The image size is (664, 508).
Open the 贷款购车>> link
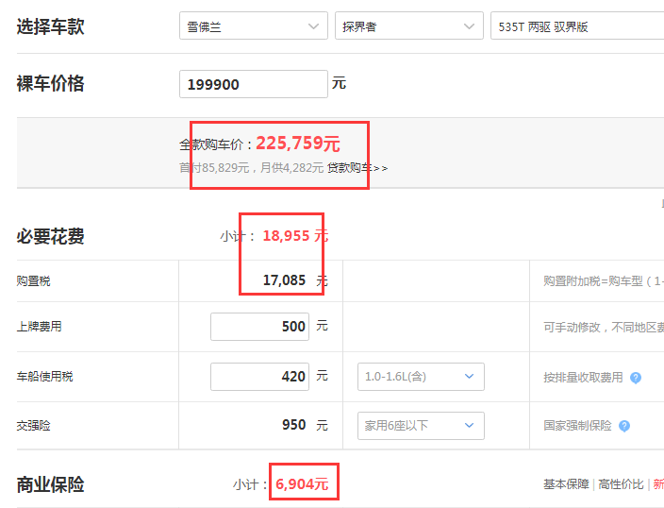pyautogui.click(x=357, y=168)
